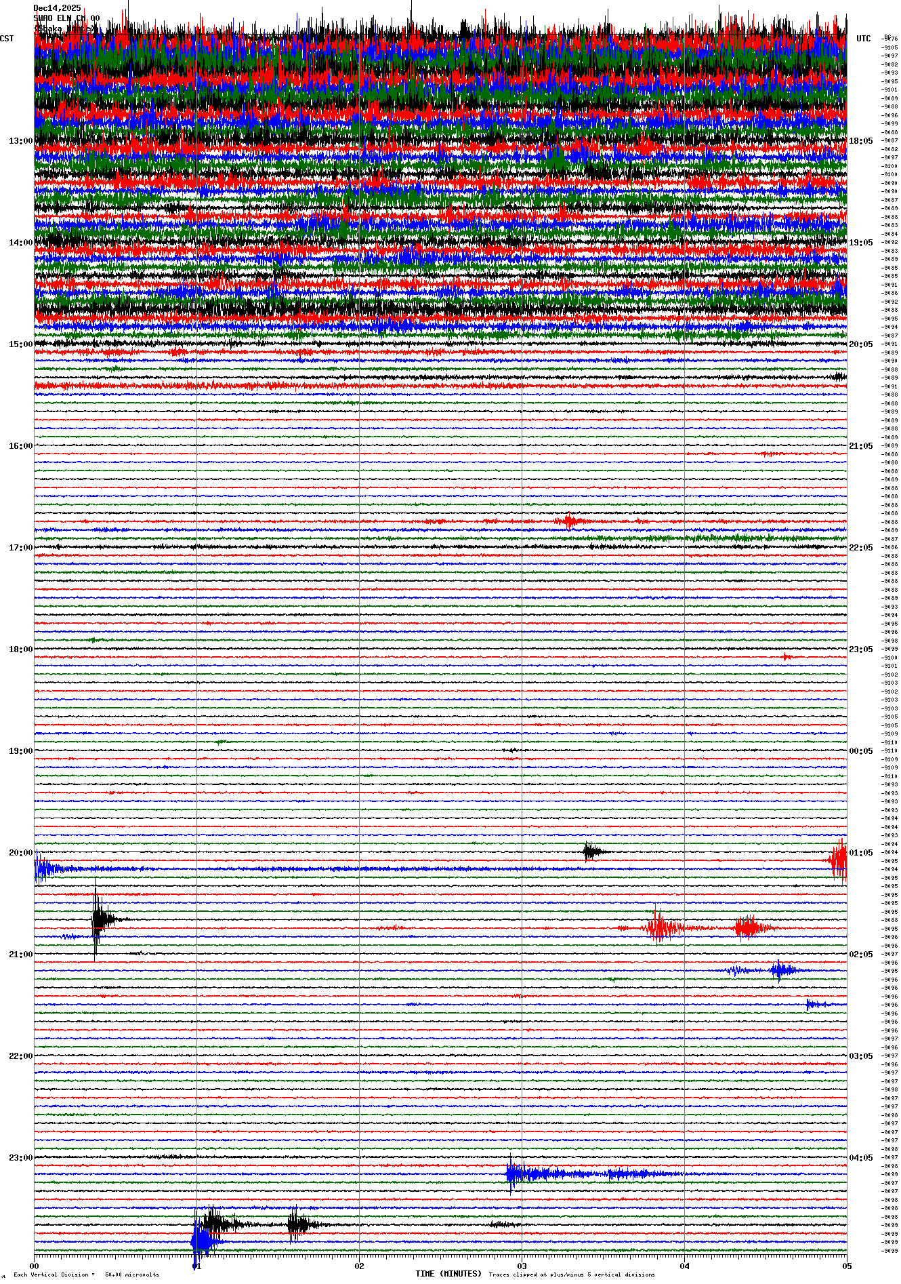Screen dimensions: 901x1284
Task: Click the traces clipped footnote text
Action: (572, 1275)
